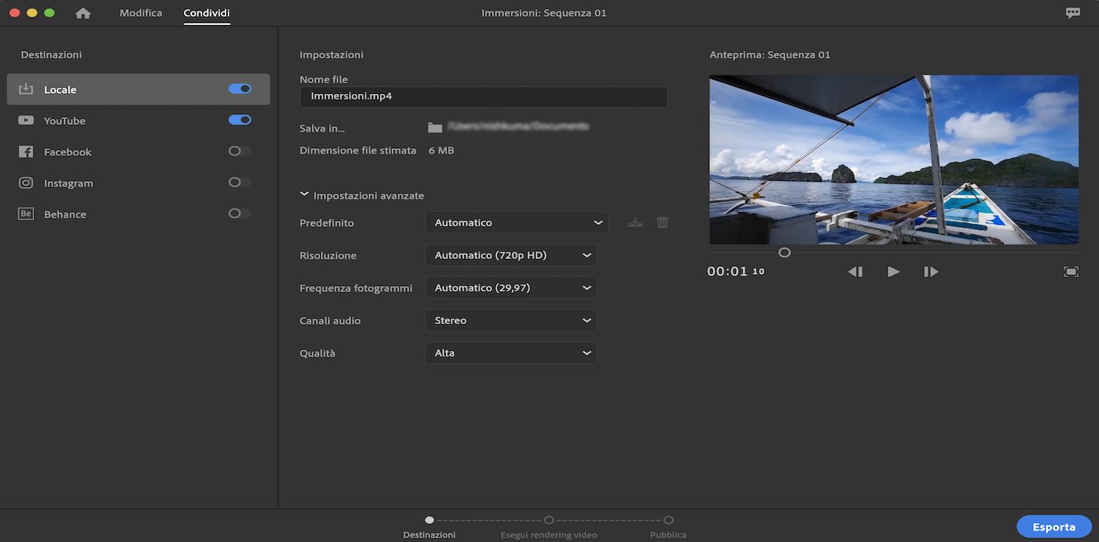
Task: Delete the preset using the trash icon
Action: pos(662,222)
